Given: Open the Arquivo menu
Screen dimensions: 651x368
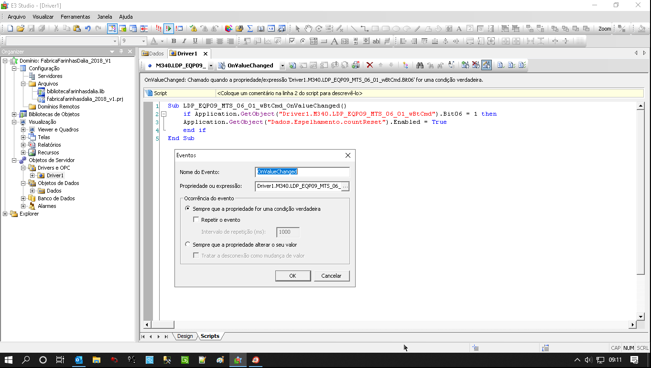Looking at the screenshot, I should [17, 17].
